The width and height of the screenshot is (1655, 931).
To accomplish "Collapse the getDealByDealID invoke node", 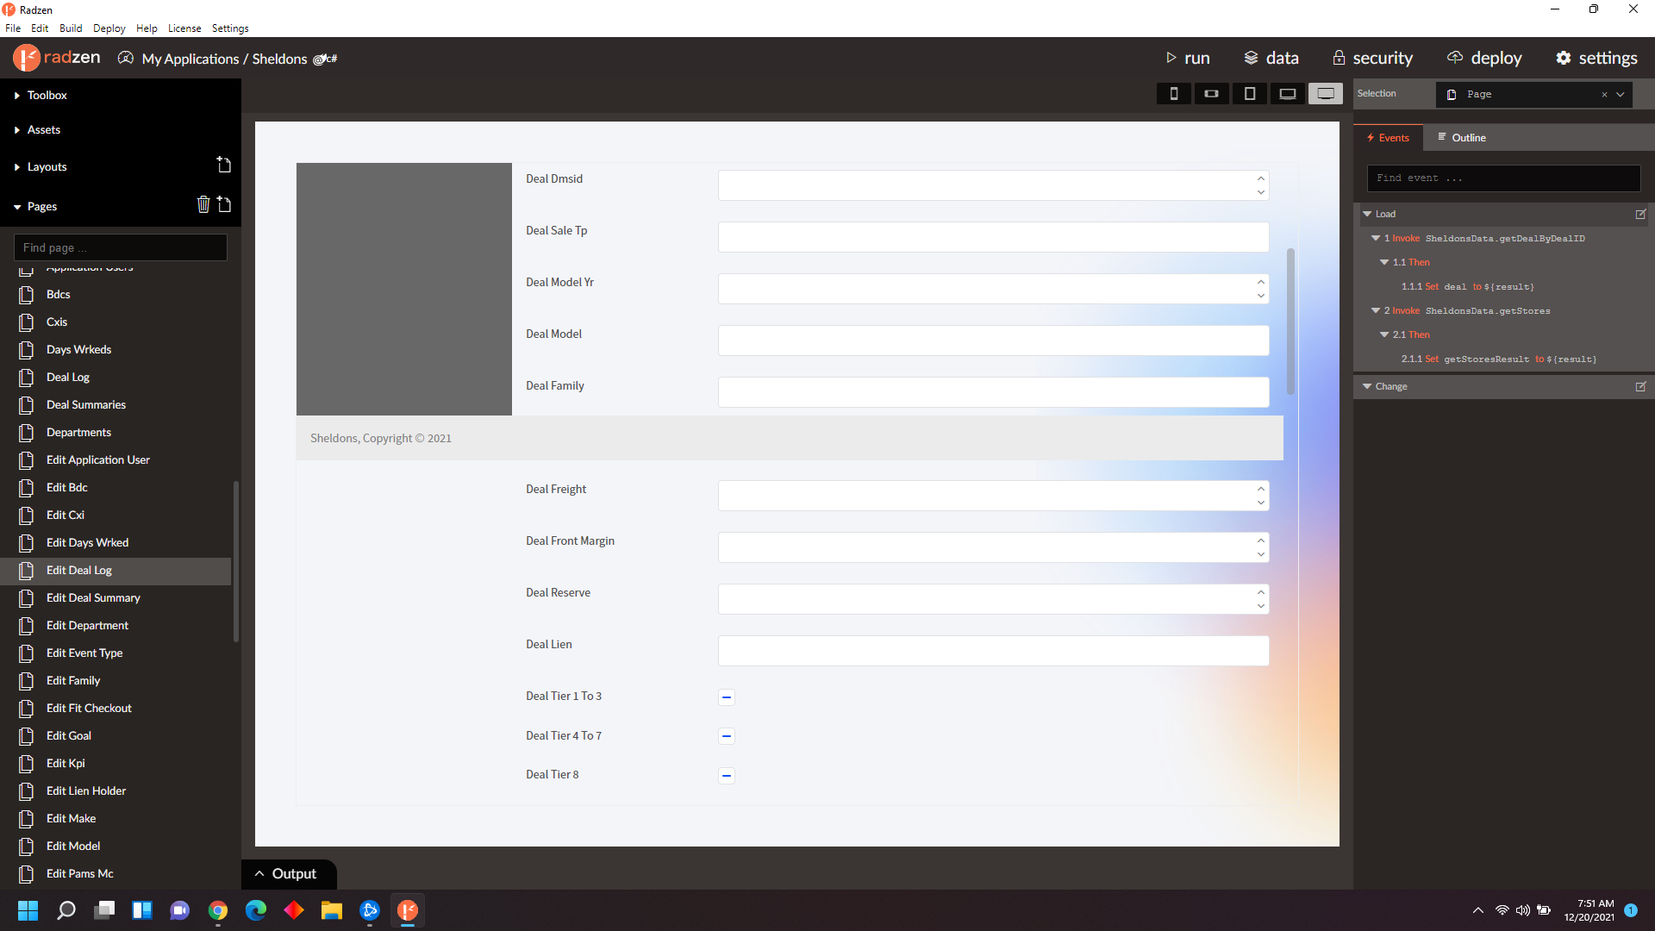I will coord(1376,238).
